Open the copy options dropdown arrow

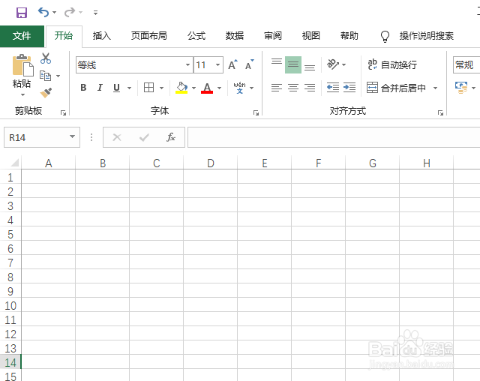click(58, 76)
